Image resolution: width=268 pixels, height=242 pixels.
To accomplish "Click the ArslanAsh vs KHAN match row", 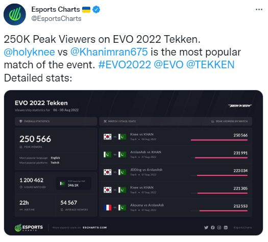I will point(176,154).
